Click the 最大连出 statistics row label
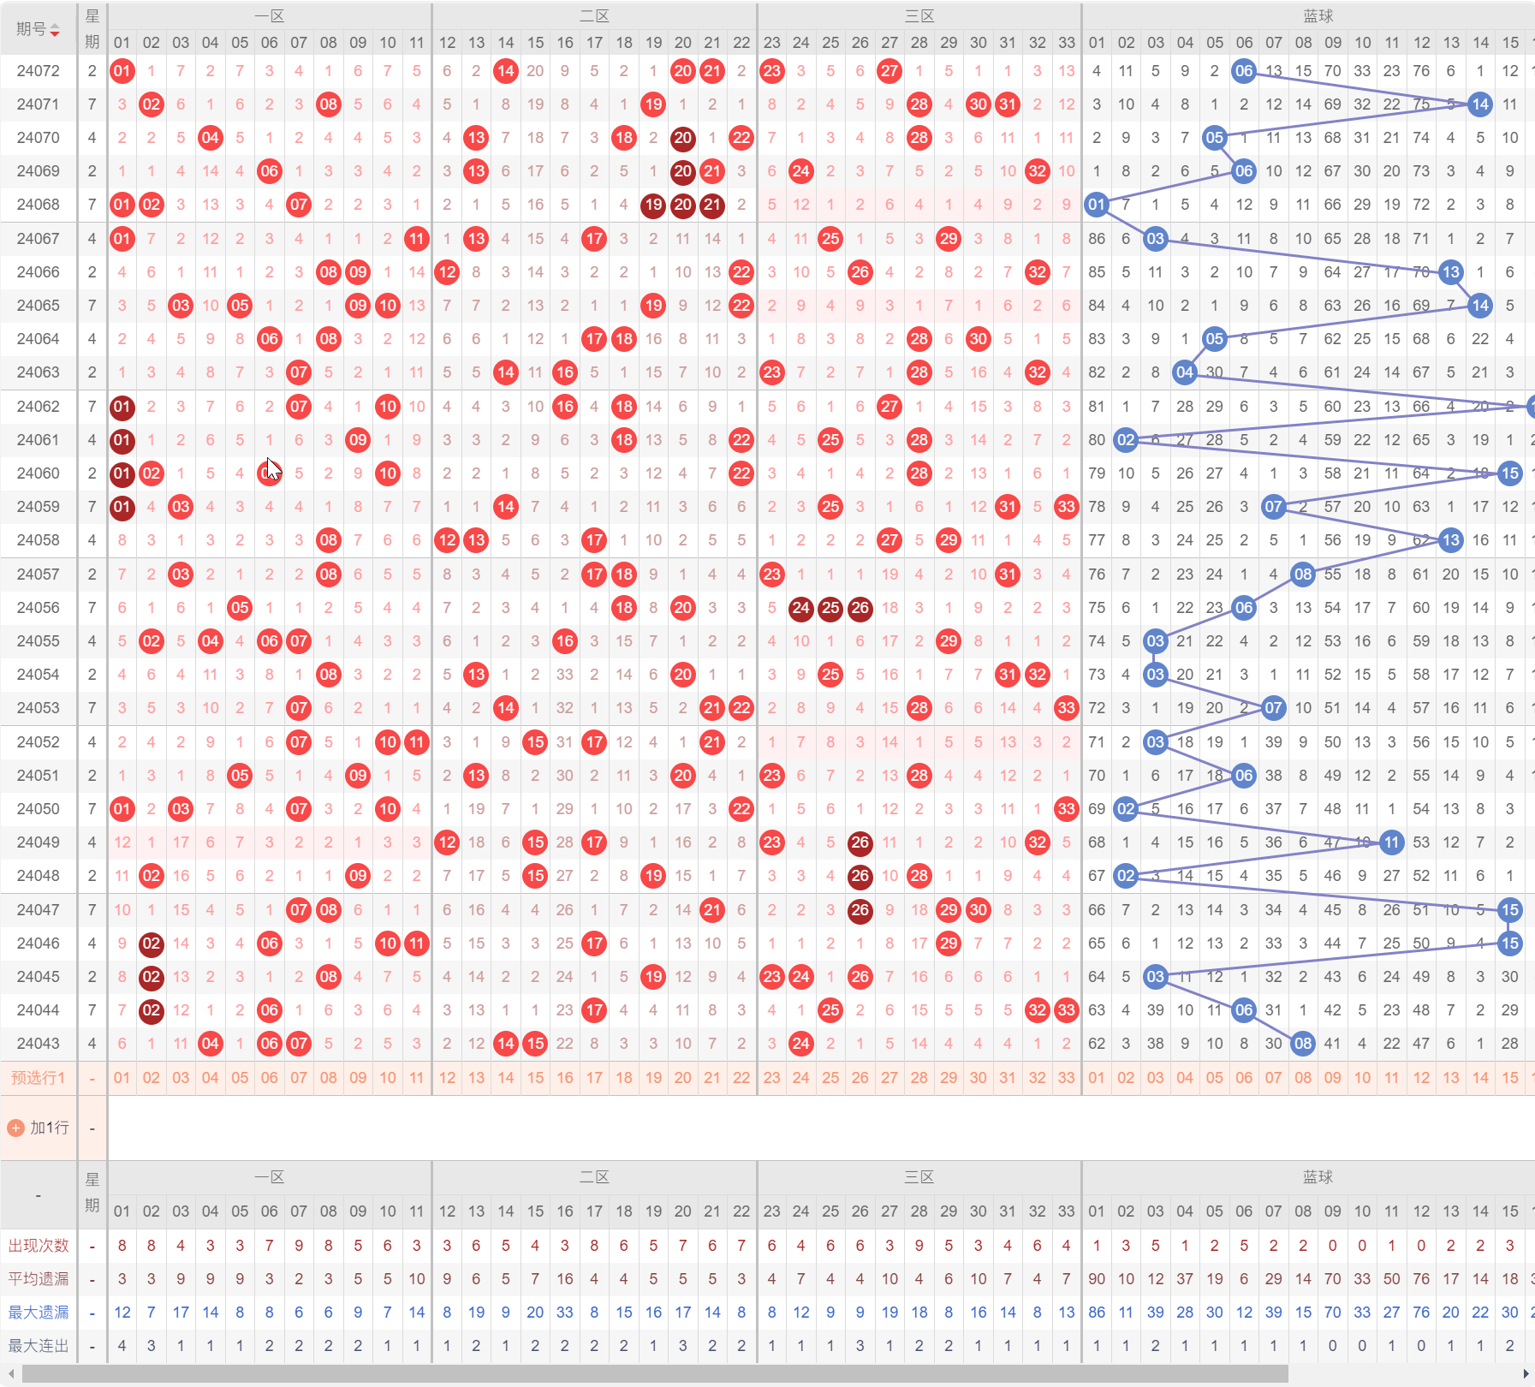 (39, 1346)
